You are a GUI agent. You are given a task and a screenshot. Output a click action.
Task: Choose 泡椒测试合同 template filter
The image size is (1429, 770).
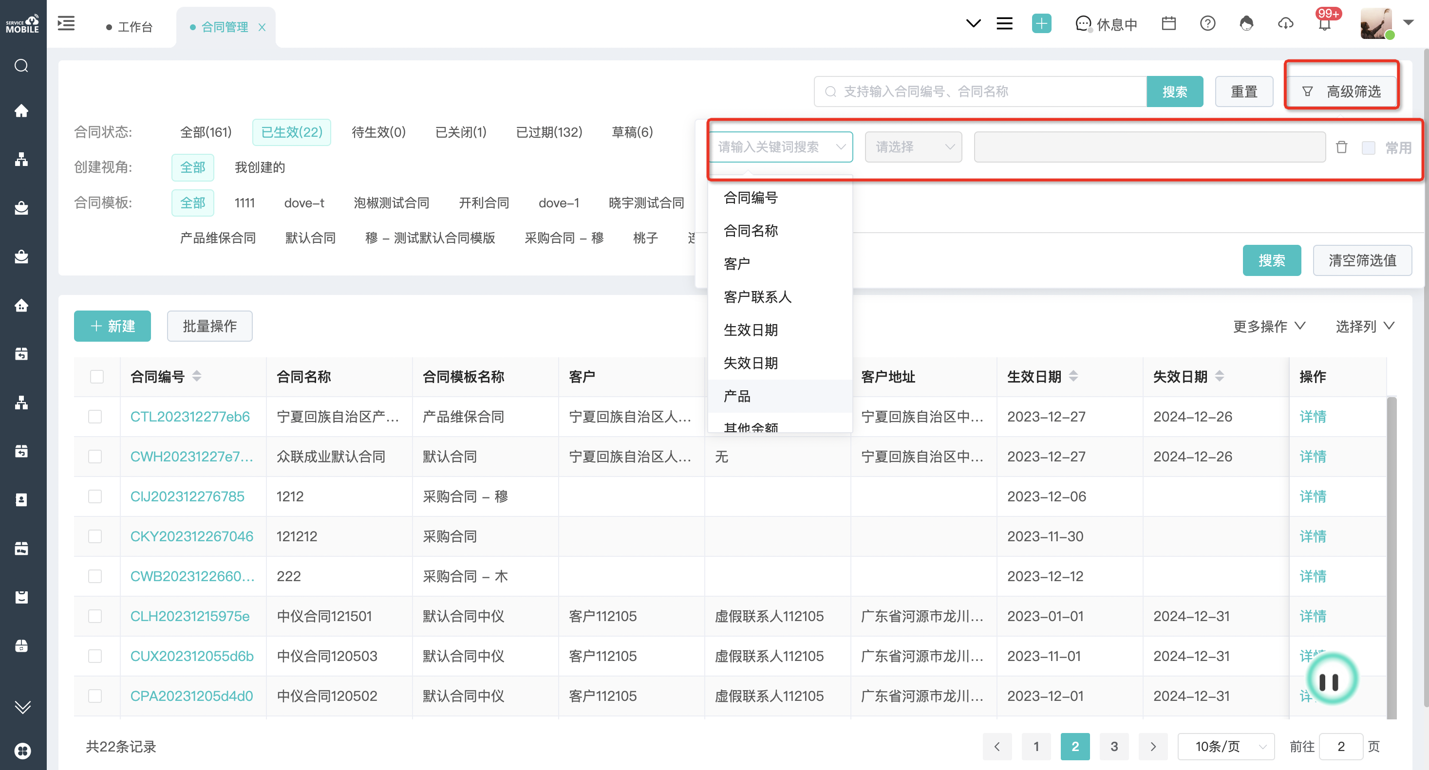click(x=392, y=203)
